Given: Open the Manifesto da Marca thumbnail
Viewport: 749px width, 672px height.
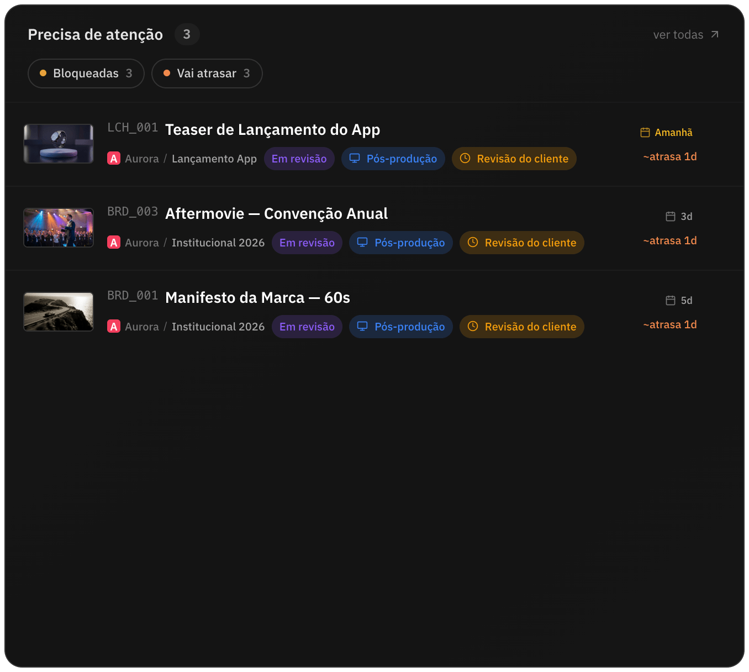Looking at the screenshot, I should (x=59, y=312).
